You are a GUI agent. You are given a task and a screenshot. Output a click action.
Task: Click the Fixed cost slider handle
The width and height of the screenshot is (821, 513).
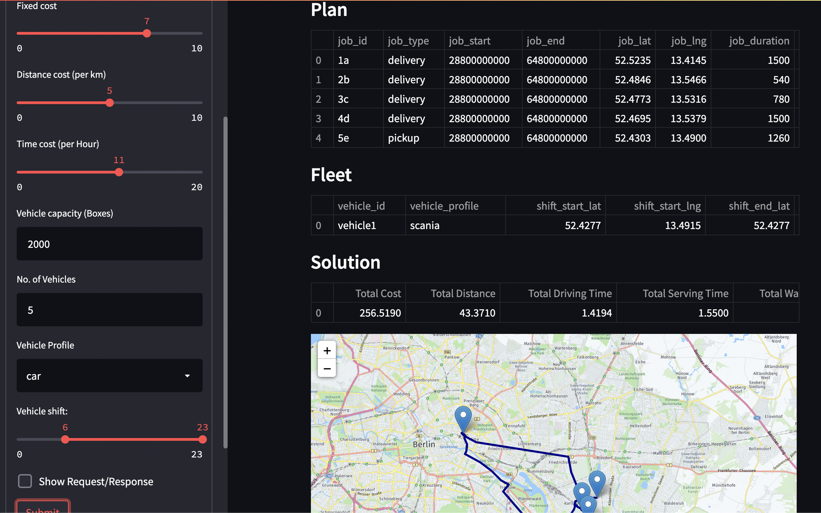(x=147, y=33)
